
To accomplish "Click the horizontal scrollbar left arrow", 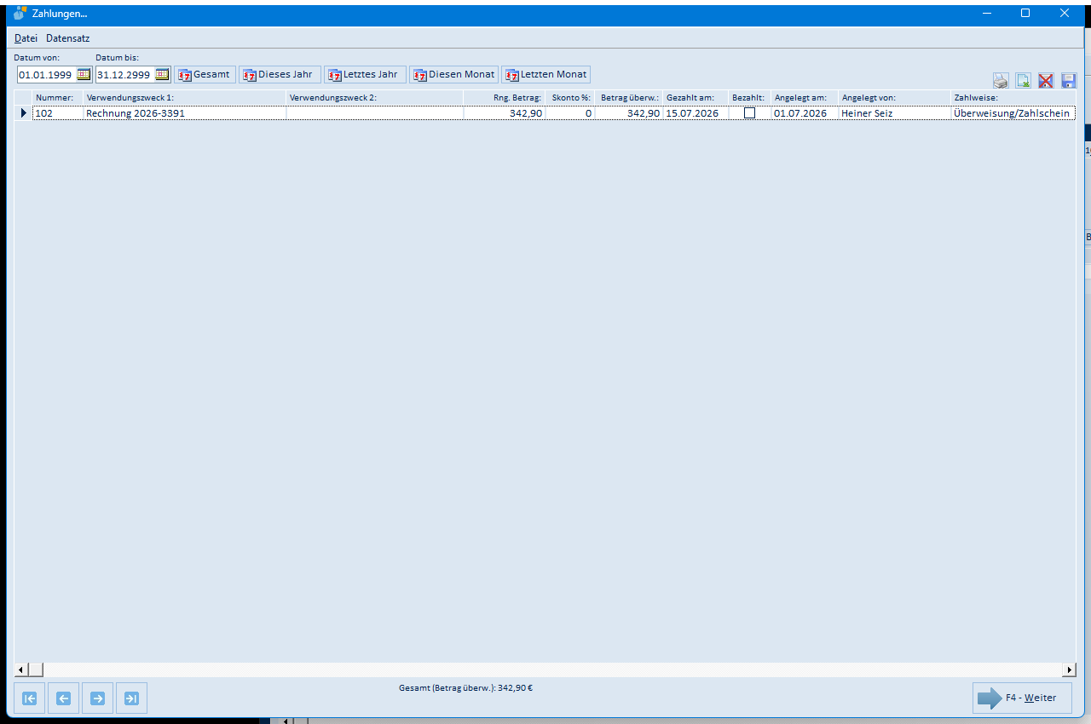I will (23, 669).
